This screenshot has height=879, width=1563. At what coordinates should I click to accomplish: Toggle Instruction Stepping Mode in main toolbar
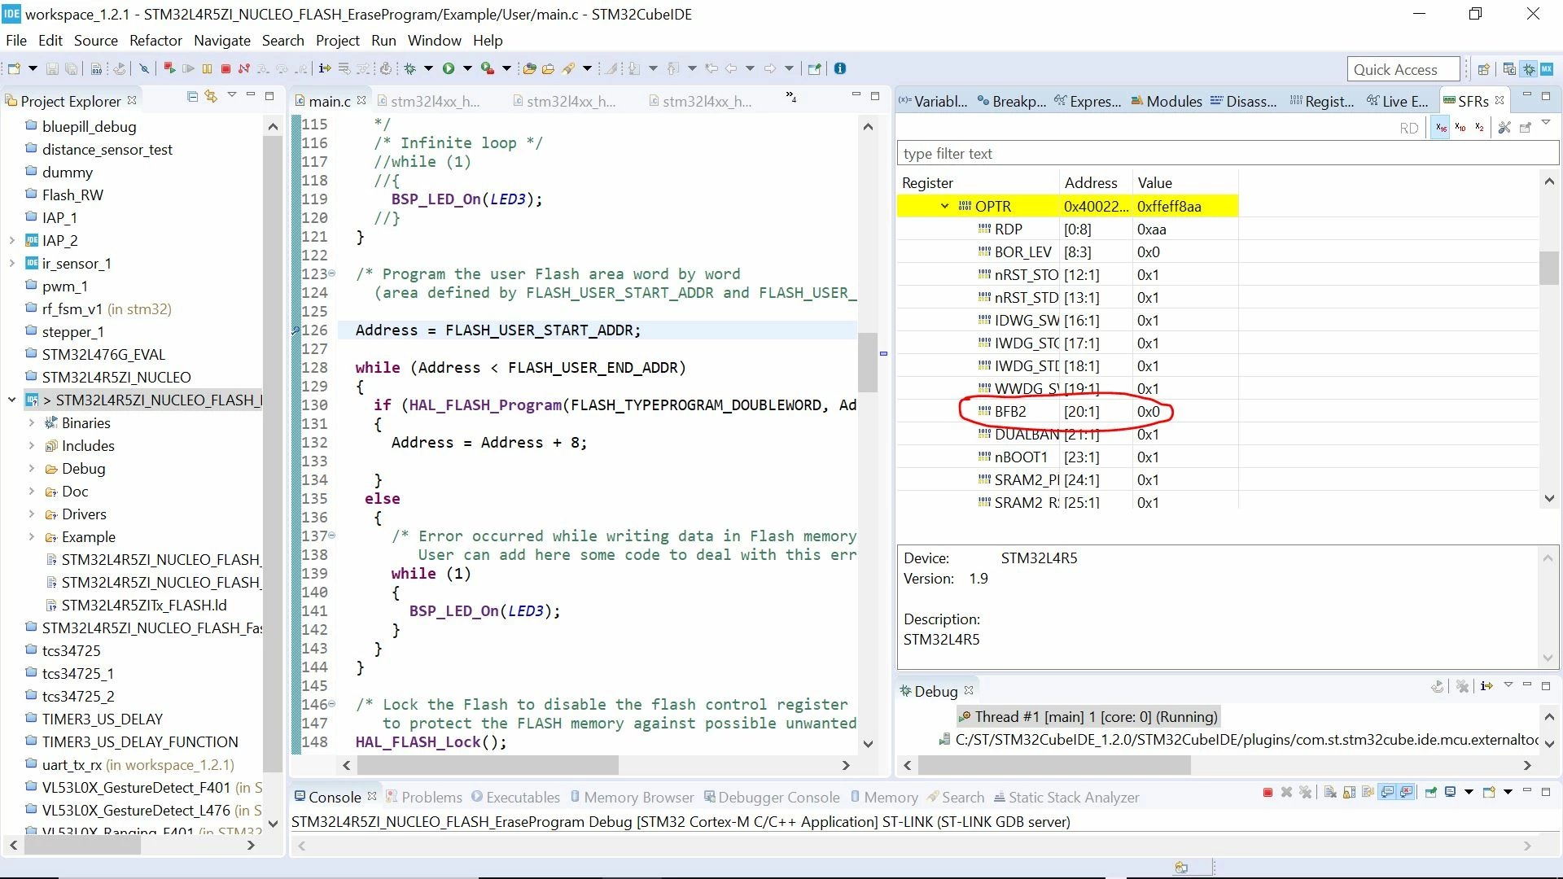coord(325,69)
